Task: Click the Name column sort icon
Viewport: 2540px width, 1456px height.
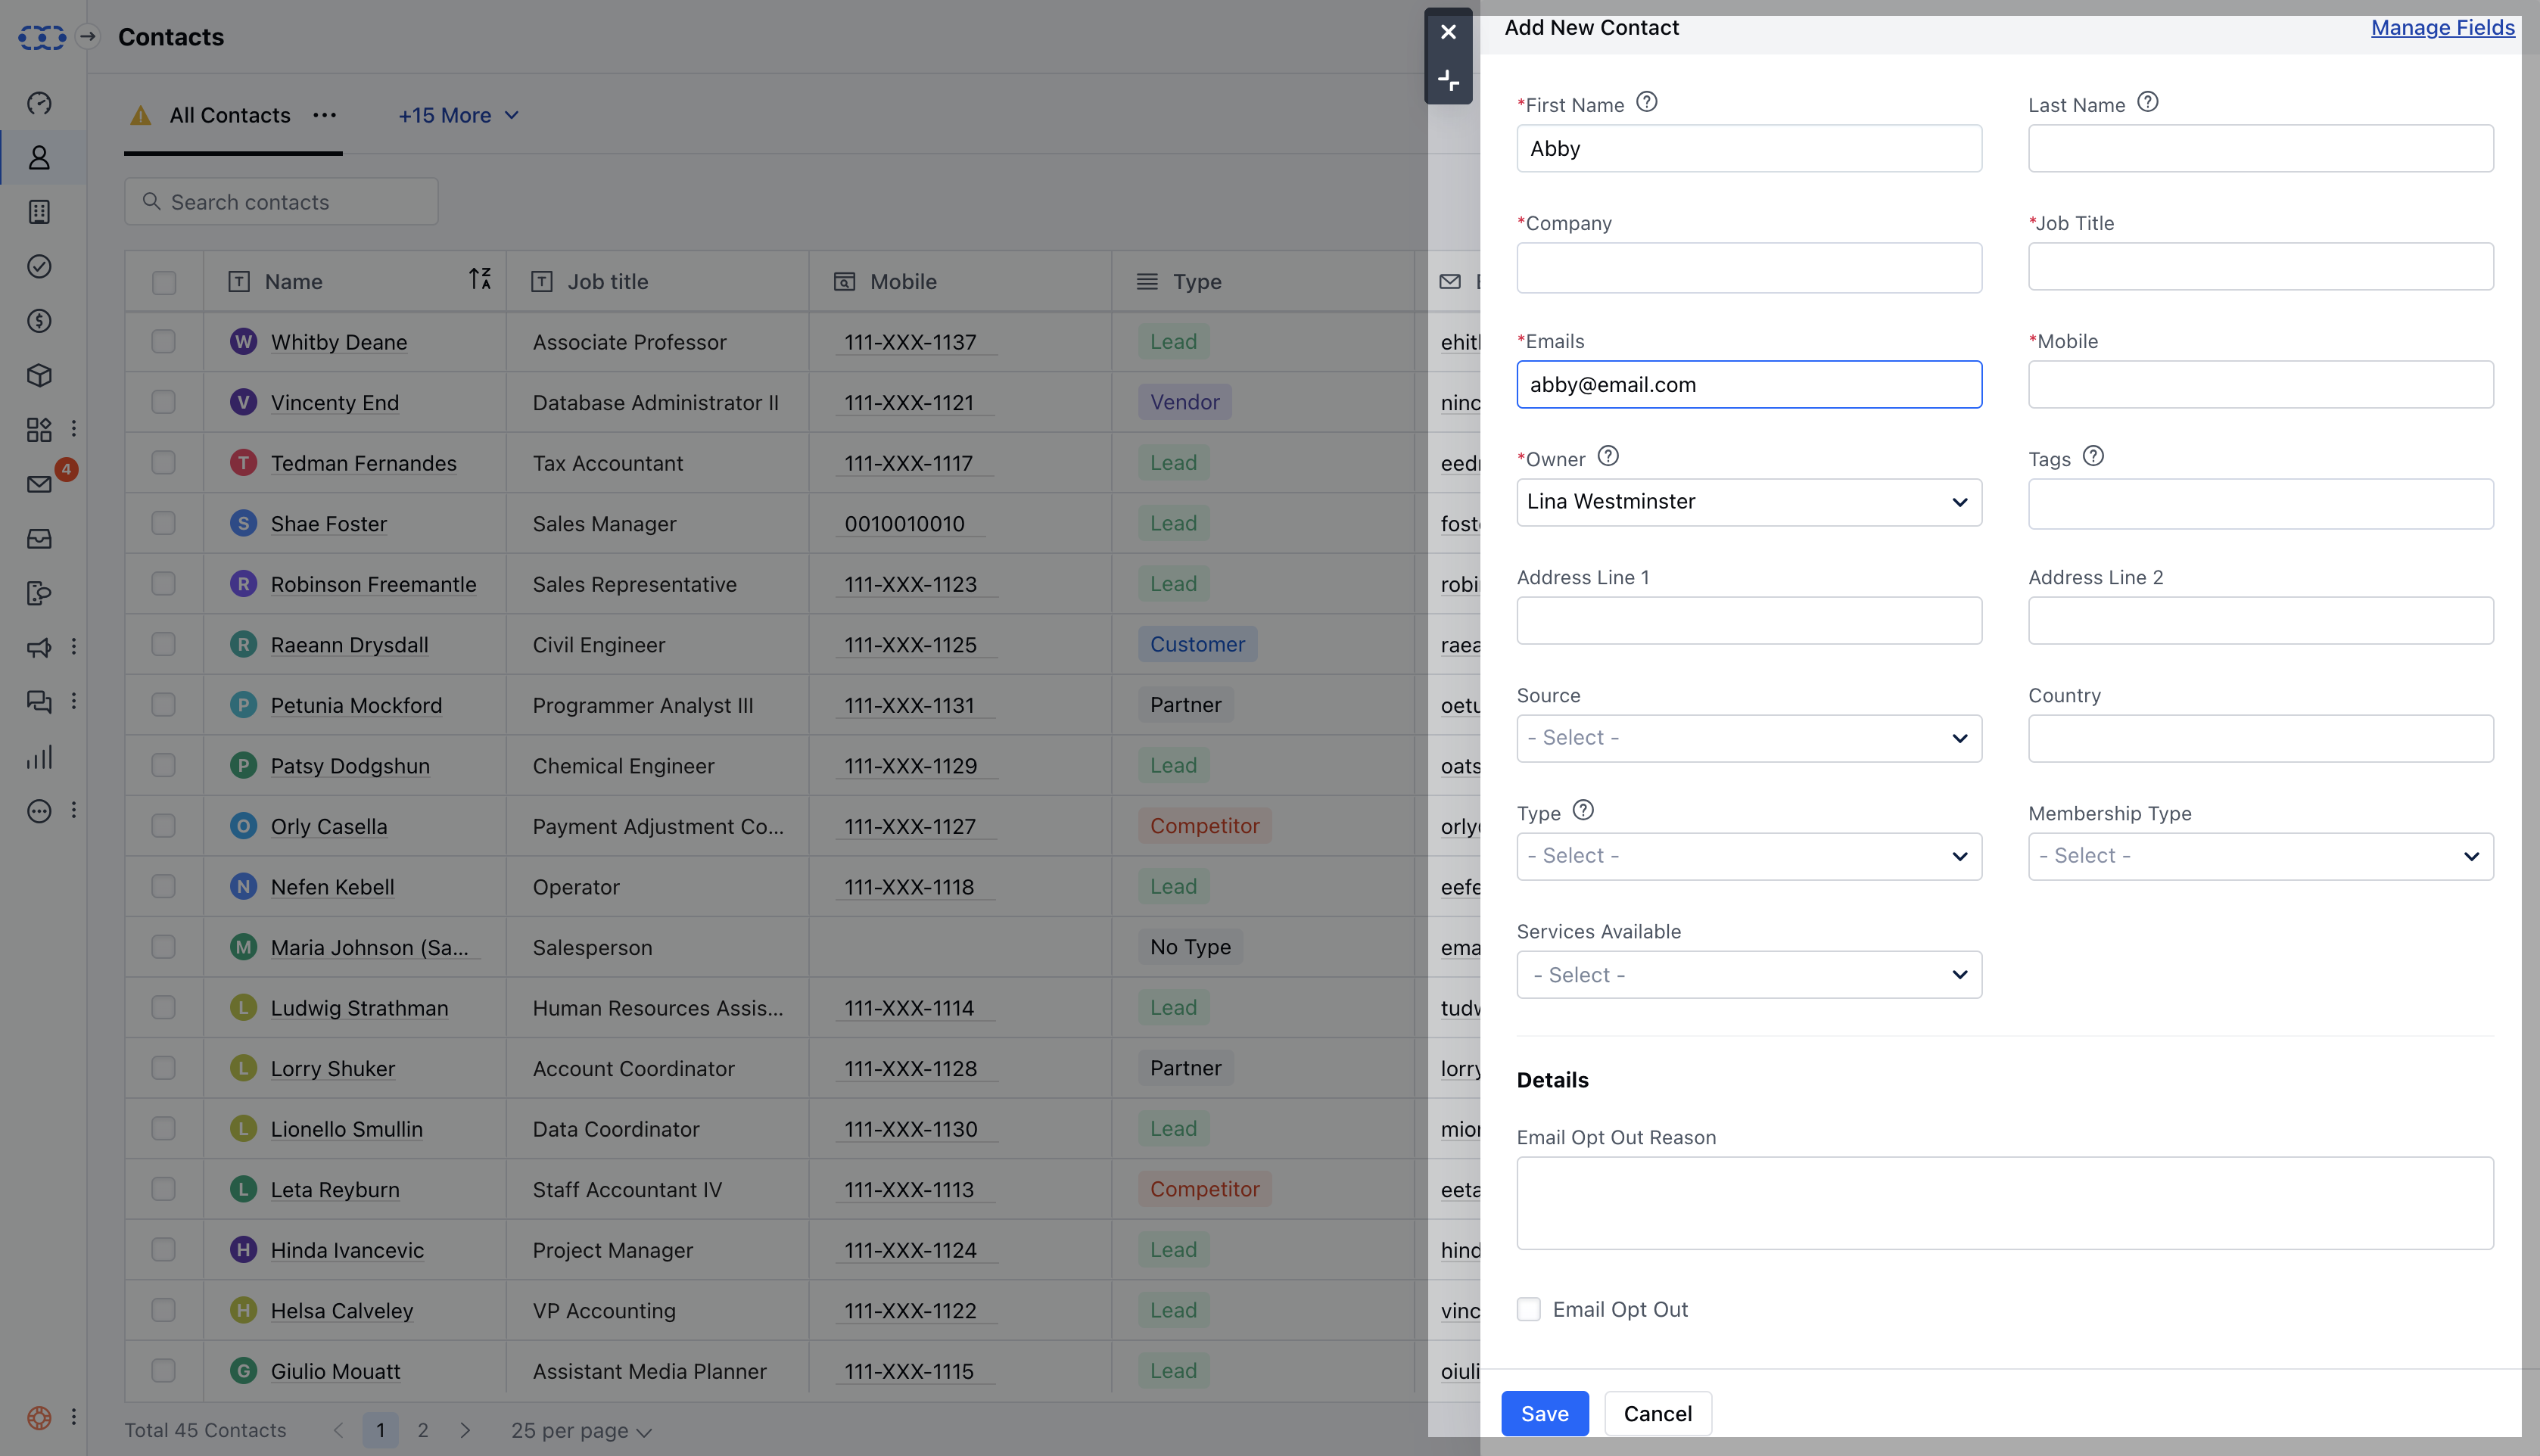Action: pyautogui.click(x=480, y=279)
